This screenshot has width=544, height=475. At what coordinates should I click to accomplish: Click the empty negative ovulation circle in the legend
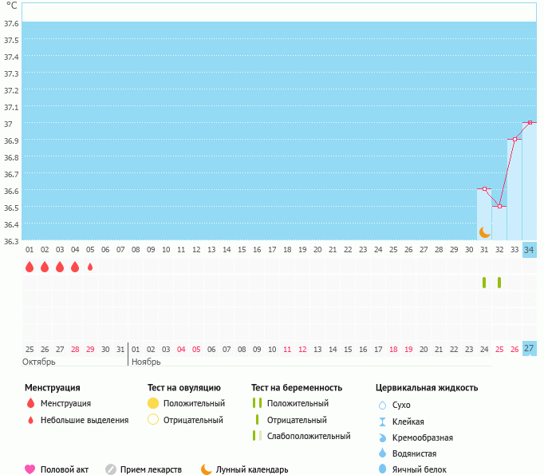pyautogui.click(x=153, y=420)
